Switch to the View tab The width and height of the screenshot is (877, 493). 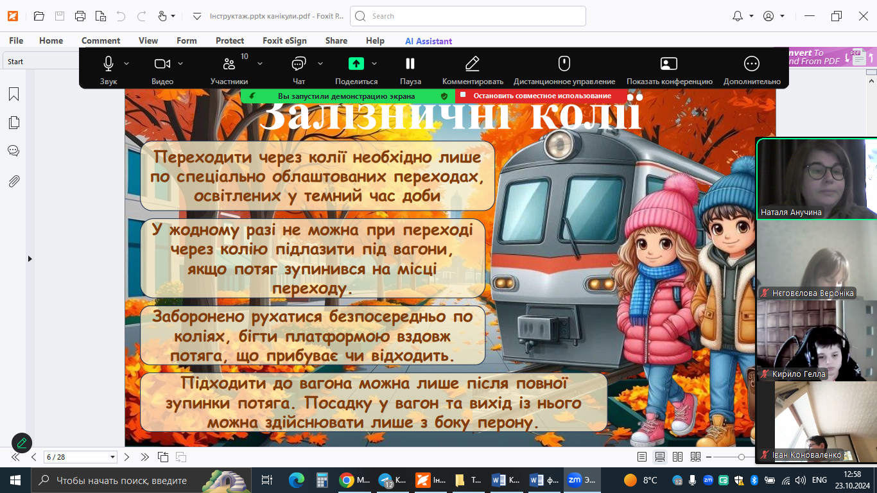[x=148, y=40]
